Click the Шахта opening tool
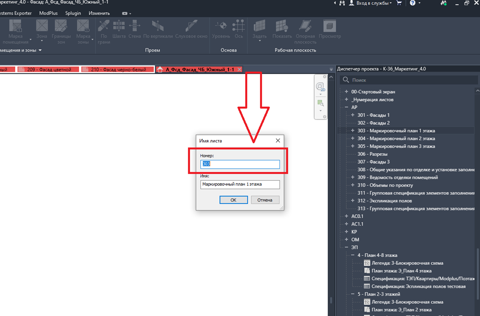480x316 pixels. pos(119,29)
